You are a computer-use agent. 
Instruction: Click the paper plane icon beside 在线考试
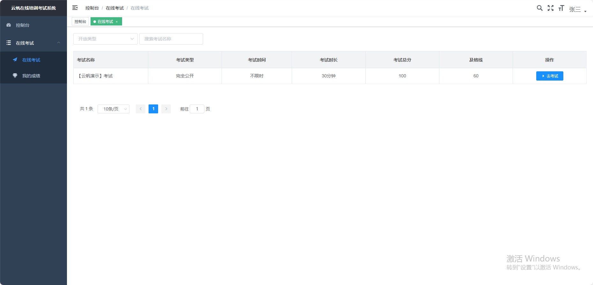[x=15, y=60]
